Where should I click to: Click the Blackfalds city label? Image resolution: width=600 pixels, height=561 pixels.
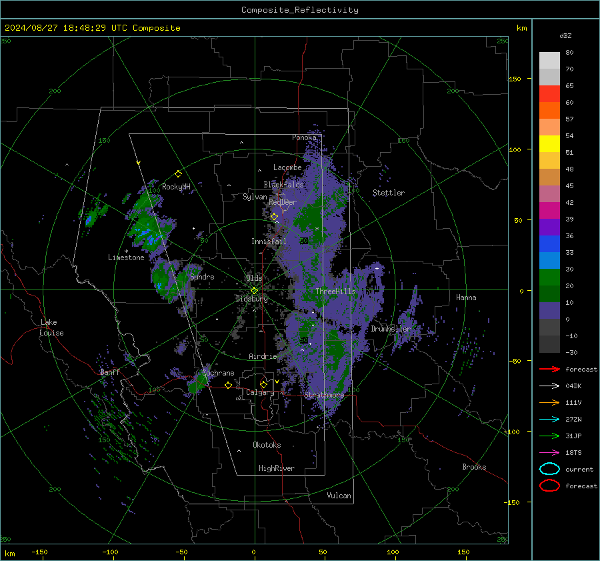(x=283, y=185)
